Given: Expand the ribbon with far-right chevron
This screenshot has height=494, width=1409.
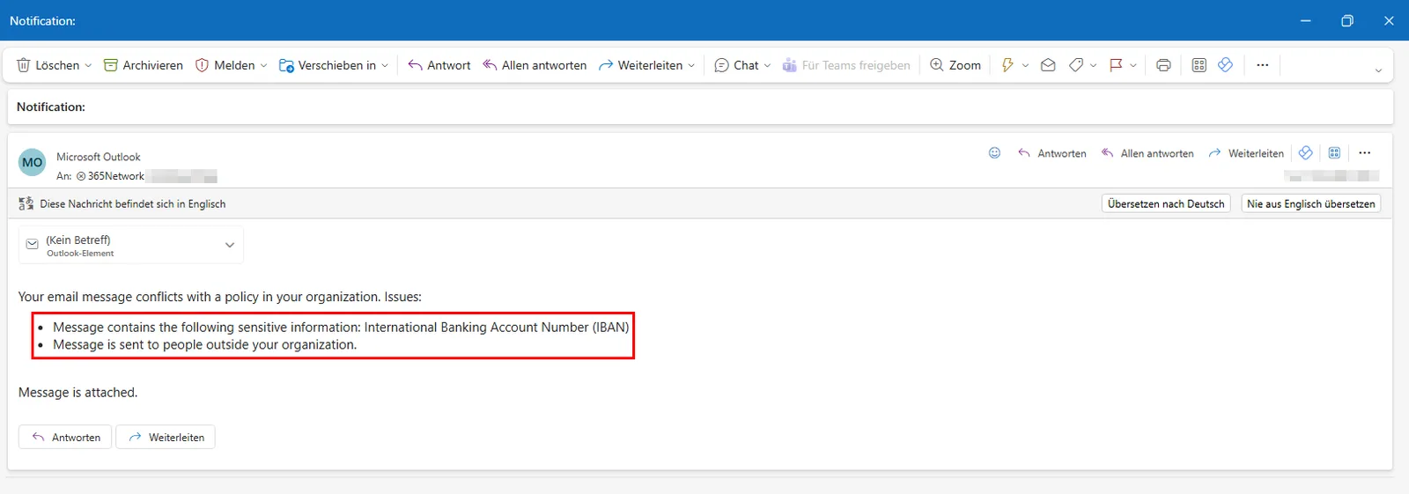Looking at the screenshot, I should pyautogui.click(x=1378, y=70).
